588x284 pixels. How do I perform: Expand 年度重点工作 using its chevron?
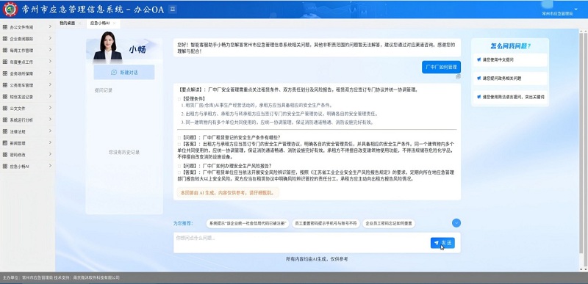coord(50,62)
